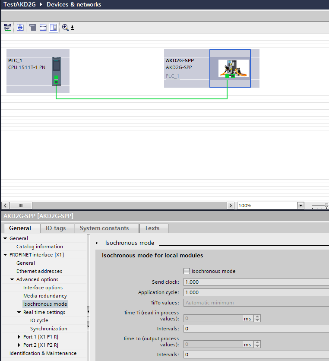Open the zoom options arrow next to magnifier
The height and width of the screenshot is (361, 329).
coord(72,28)
